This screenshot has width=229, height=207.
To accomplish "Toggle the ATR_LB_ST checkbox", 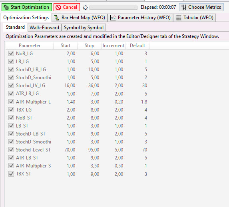I will (11, 158).
